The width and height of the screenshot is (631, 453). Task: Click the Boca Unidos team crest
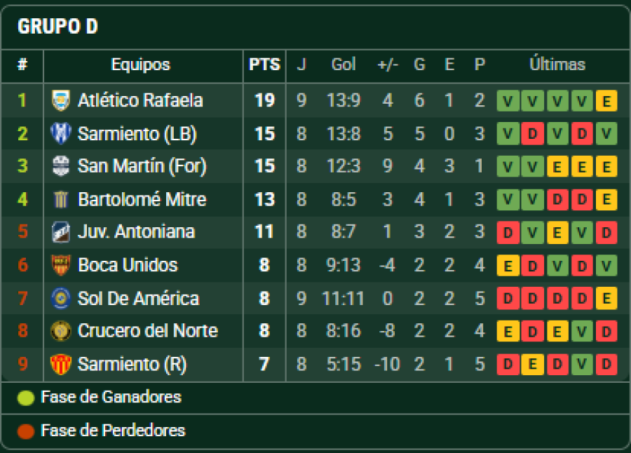pyautogui.click(x=61, y=265)
